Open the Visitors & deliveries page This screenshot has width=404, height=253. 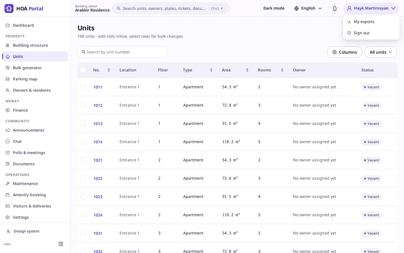[x=35, y=206]
